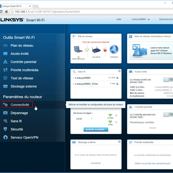Click the Accès invité sidebar icon
The width and height of the screenshot is (173, 173).
click(5, 54)
